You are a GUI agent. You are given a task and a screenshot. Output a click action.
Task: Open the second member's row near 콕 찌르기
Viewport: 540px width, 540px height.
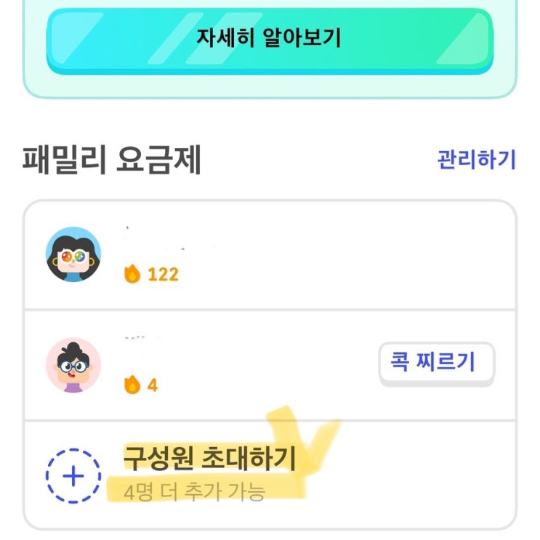click(x=270, y=366)
